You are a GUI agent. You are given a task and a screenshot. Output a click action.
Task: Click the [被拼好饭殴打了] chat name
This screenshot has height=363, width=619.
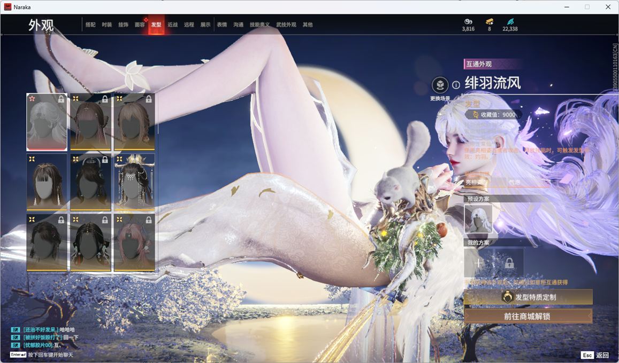coord(42,337)
